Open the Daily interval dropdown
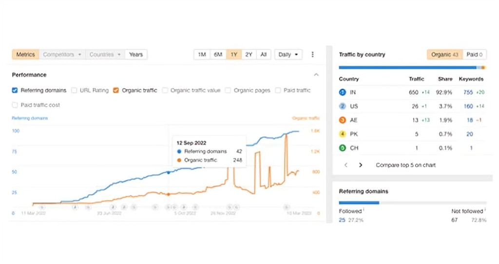 coord(288,55)
